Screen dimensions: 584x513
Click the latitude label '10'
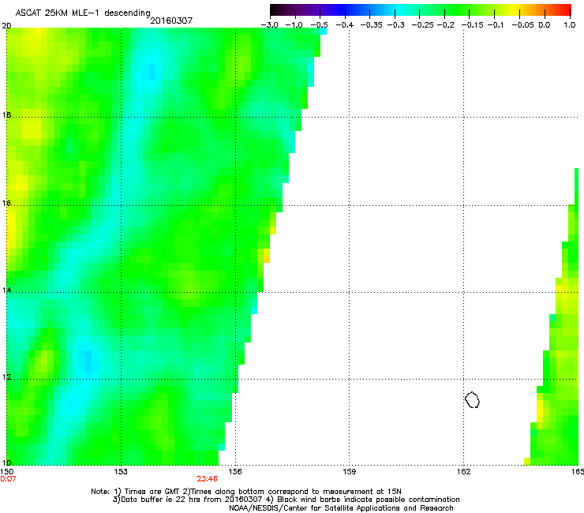tap(6, 462)
